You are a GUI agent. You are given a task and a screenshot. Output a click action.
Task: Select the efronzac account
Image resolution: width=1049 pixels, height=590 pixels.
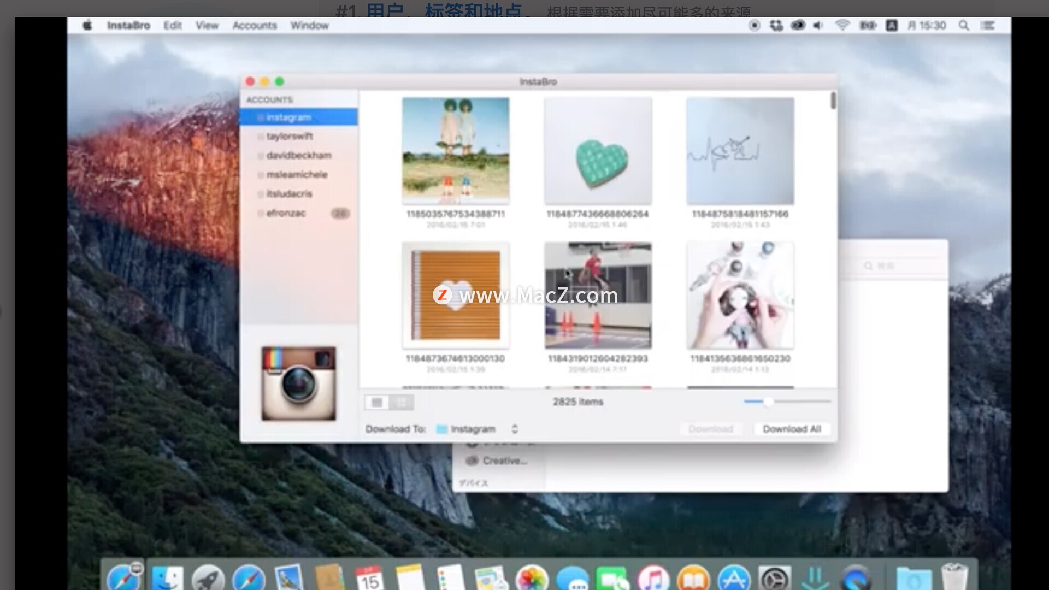(299, 213)
